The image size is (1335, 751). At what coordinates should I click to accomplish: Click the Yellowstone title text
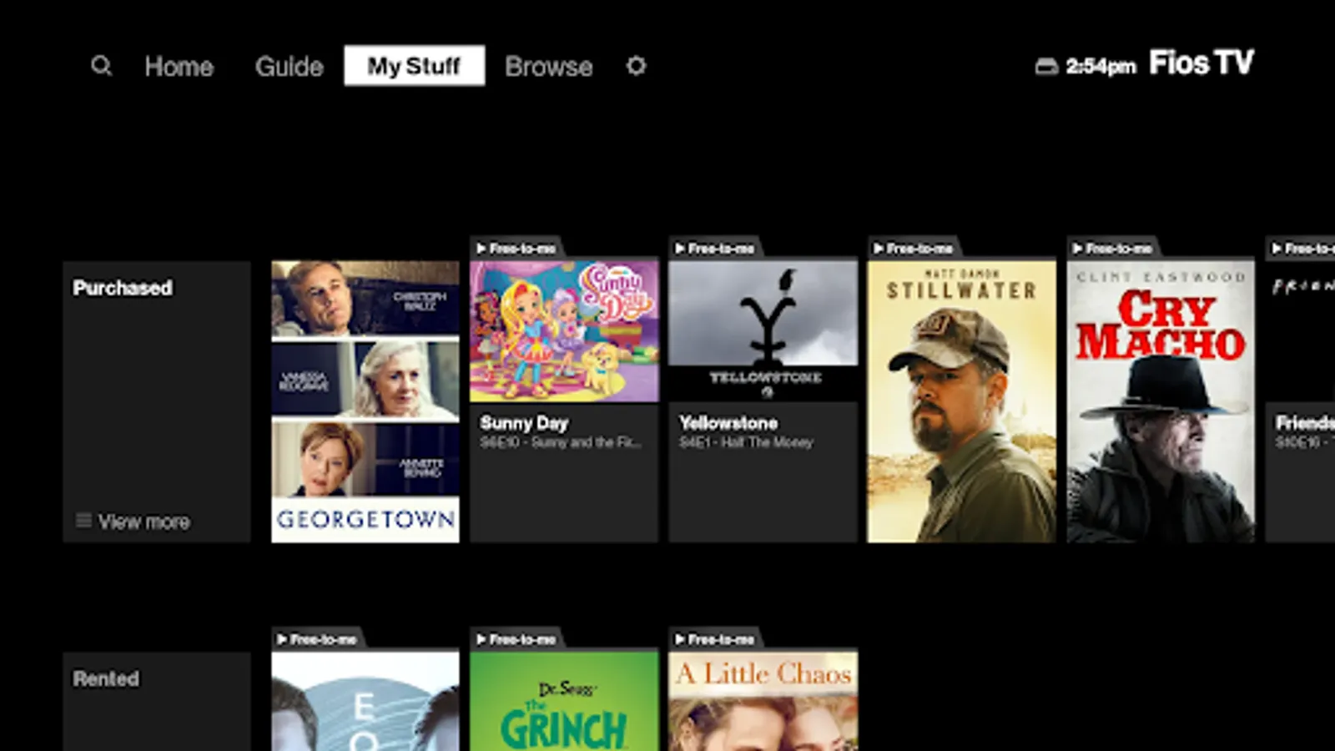[x=728, y=423]
